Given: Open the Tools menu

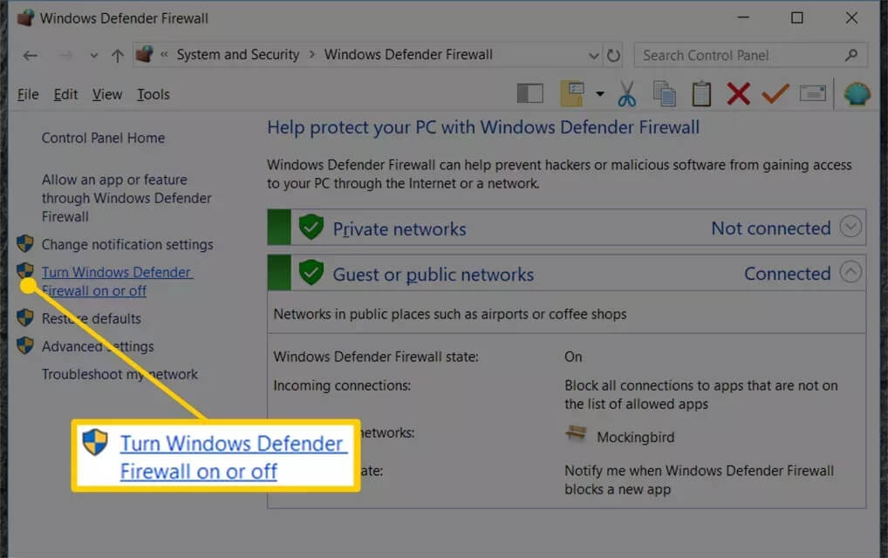Looking at the screenshot, I should coord(153,94).
